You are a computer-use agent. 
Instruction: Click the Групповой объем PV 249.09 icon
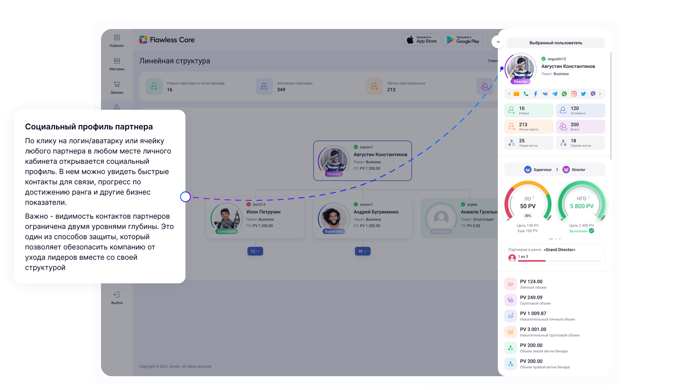[510, 300]
